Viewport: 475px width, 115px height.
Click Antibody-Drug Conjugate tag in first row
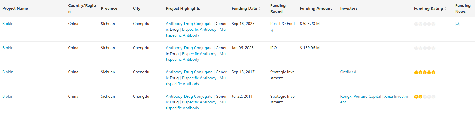189,24
